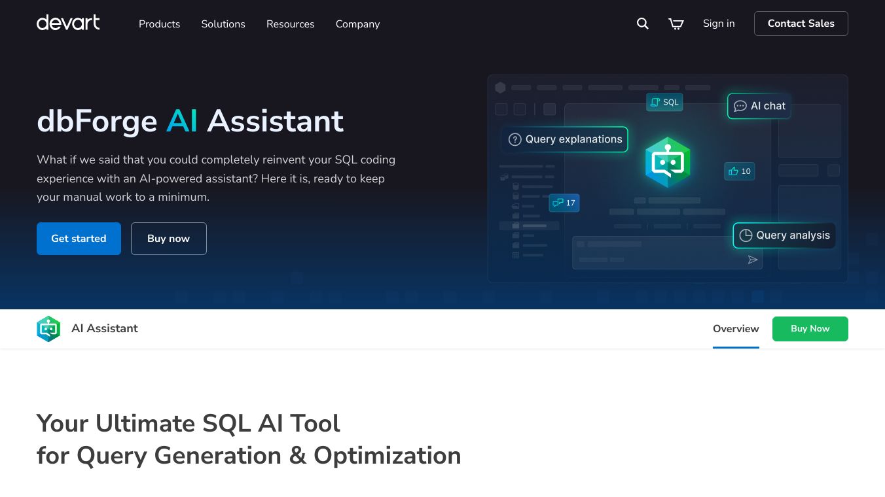Image resolution: width=885 pixels, height=497 pixels.
Task: Expand the Resources navigation menu
Action: pyautogui.click(x=290, y=24)
